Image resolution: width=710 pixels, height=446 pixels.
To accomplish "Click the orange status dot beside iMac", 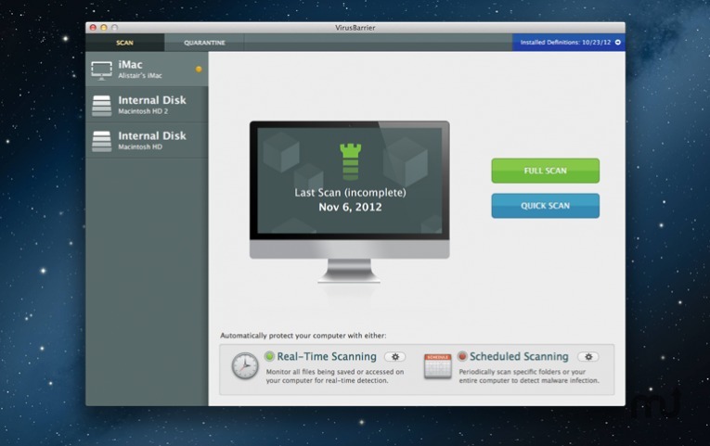I will click(x=199, y=70).
